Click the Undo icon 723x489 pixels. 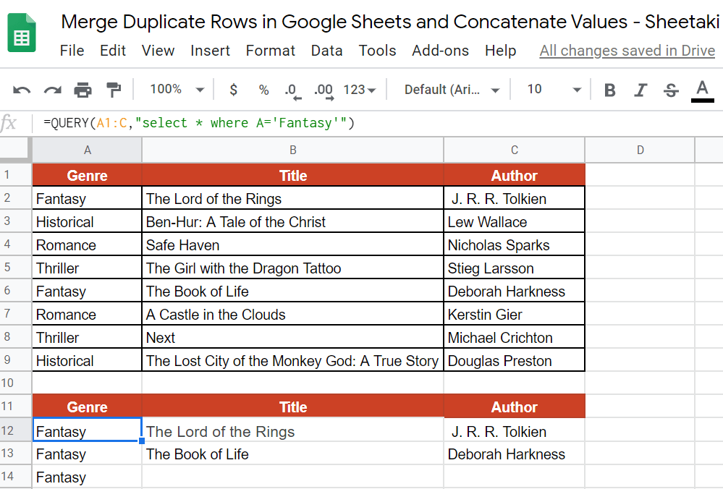click(21, 89)
